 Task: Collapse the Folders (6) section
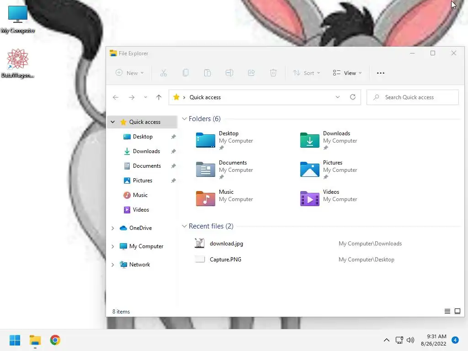pyautogui.click(x=185, y=119)
